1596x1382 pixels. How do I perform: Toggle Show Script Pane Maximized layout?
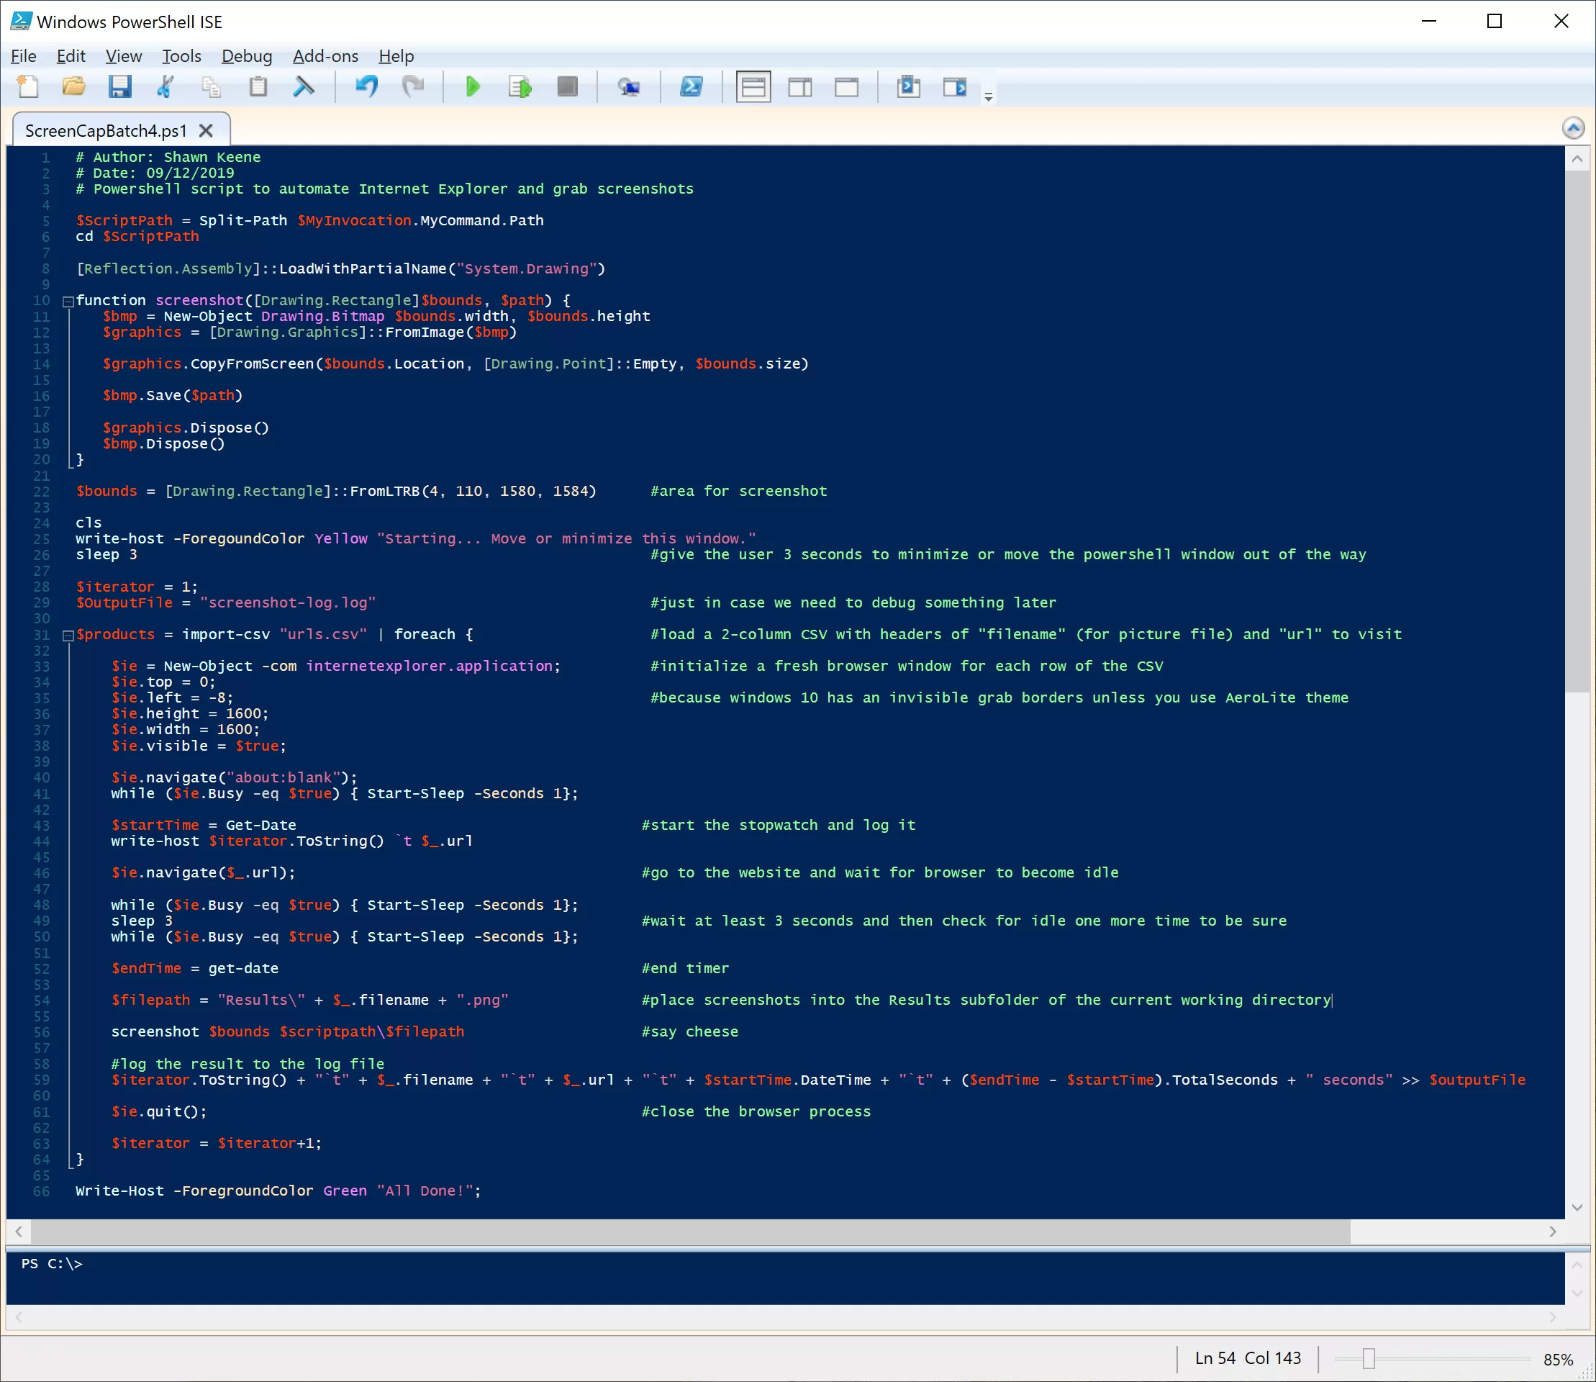pos(847,86)
